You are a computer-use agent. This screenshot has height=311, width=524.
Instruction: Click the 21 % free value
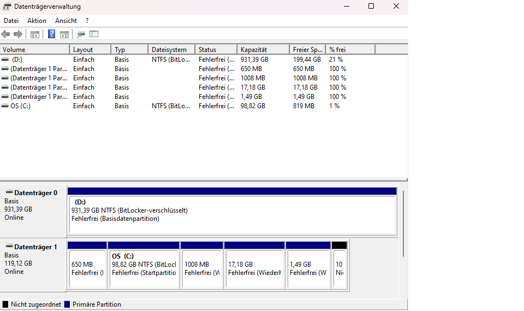click(336, 59)
